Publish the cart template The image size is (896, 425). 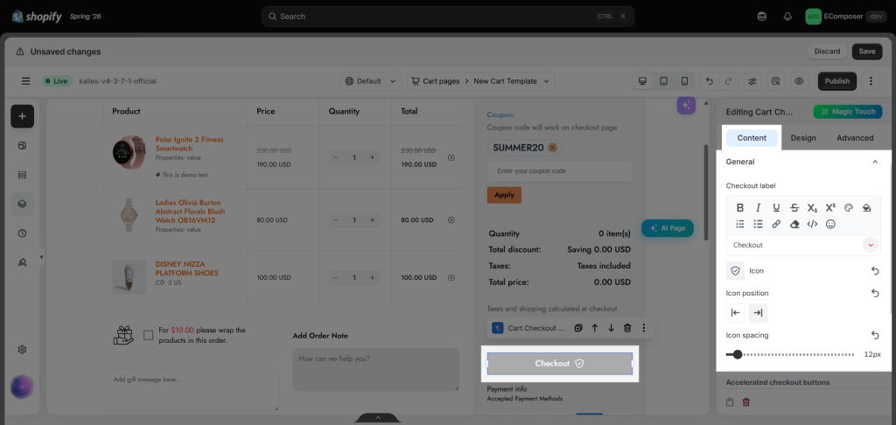point(837,81)
